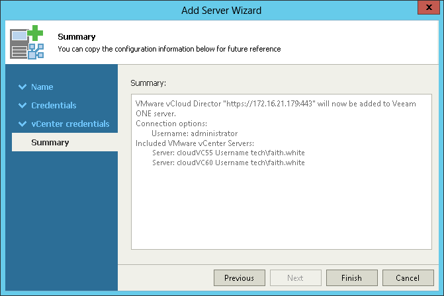
Task: Click the cloudVC60 server line
Action: (x=228, y=163)
